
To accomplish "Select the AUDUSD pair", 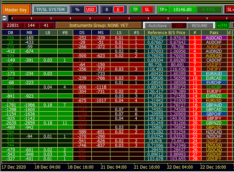I will 214,56.
